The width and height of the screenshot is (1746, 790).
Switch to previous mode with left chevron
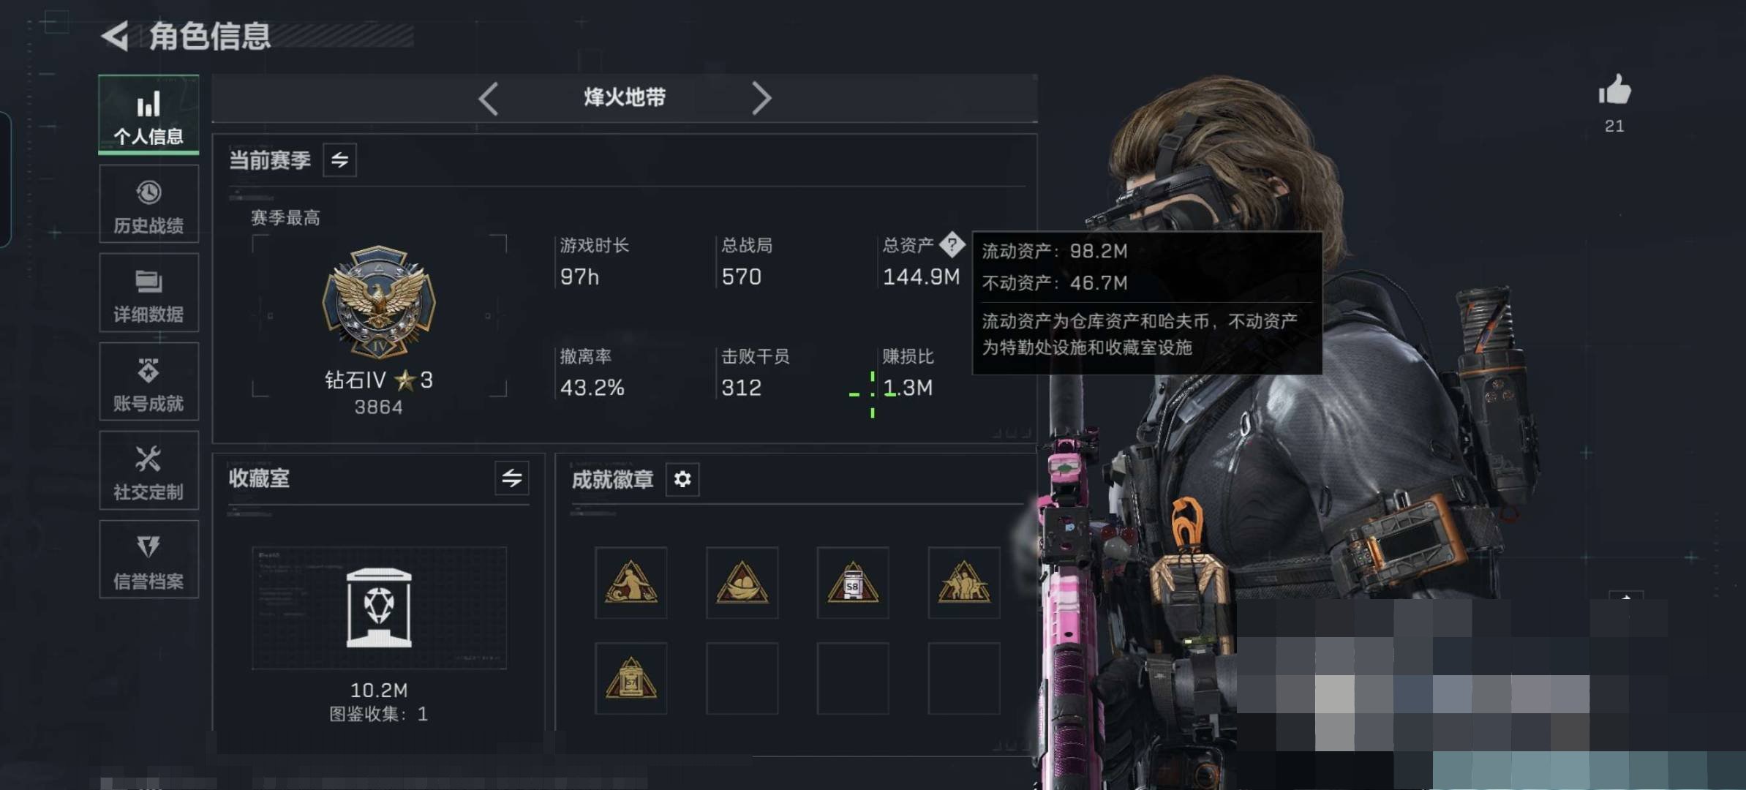coord(489,98)
